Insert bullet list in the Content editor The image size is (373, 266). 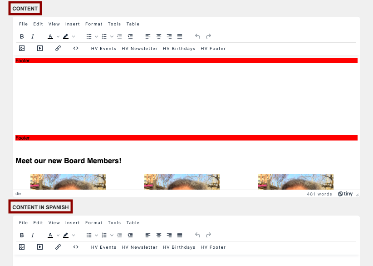(89, 36)
